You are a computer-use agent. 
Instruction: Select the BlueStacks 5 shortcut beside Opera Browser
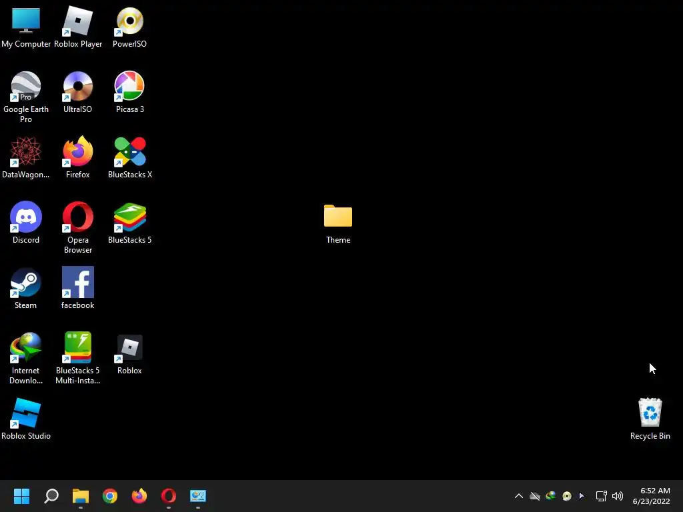point(130,223)
